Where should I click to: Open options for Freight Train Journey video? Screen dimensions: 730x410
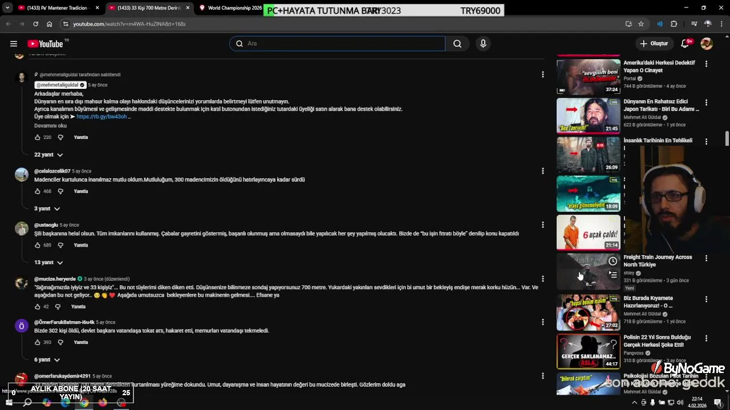pyautogui.click(x=706, y=258)
